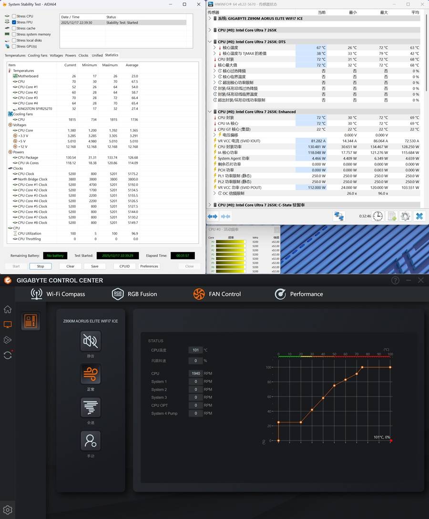Screen dimensions: 429x519
Task: Expand the CPU C-State residency section
Action: 210,205
